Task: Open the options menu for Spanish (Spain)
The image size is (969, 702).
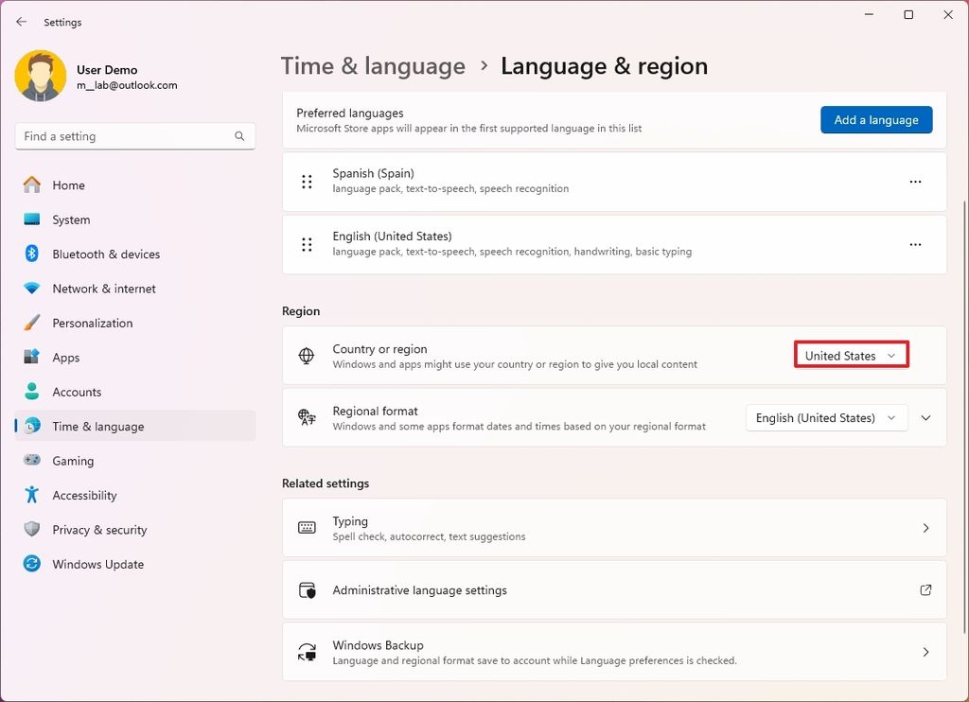Action: click(x=914, y=182)
